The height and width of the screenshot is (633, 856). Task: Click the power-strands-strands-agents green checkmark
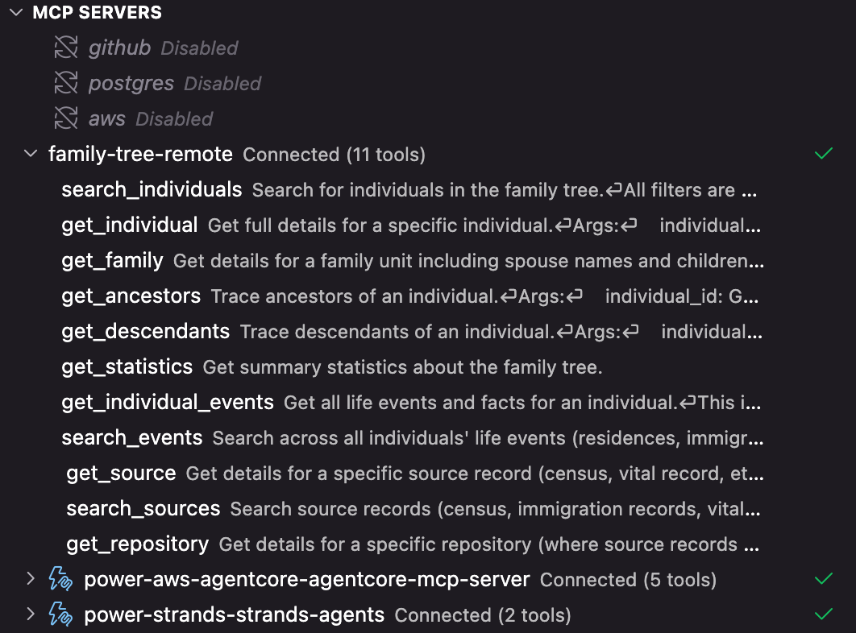point(824,614)
